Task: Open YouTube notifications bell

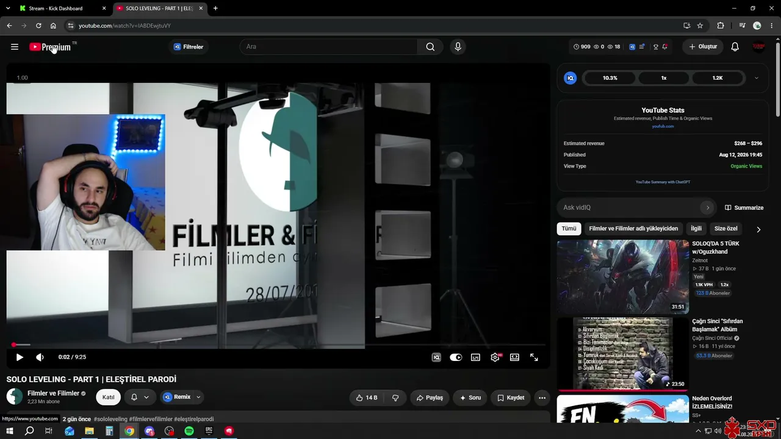Action: [x=735, y=47]
